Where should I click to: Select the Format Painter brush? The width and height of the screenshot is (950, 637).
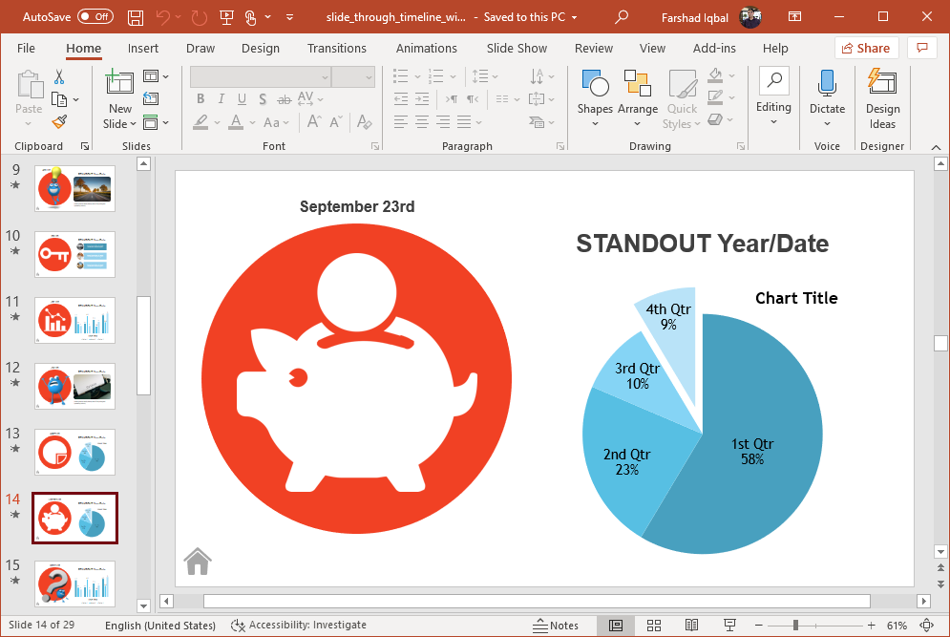click(59, 121)
